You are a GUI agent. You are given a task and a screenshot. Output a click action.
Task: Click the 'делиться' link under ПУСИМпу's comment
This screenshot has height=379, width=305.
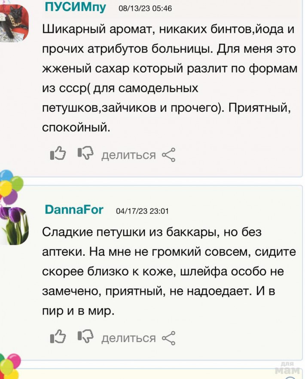(128, 155)
